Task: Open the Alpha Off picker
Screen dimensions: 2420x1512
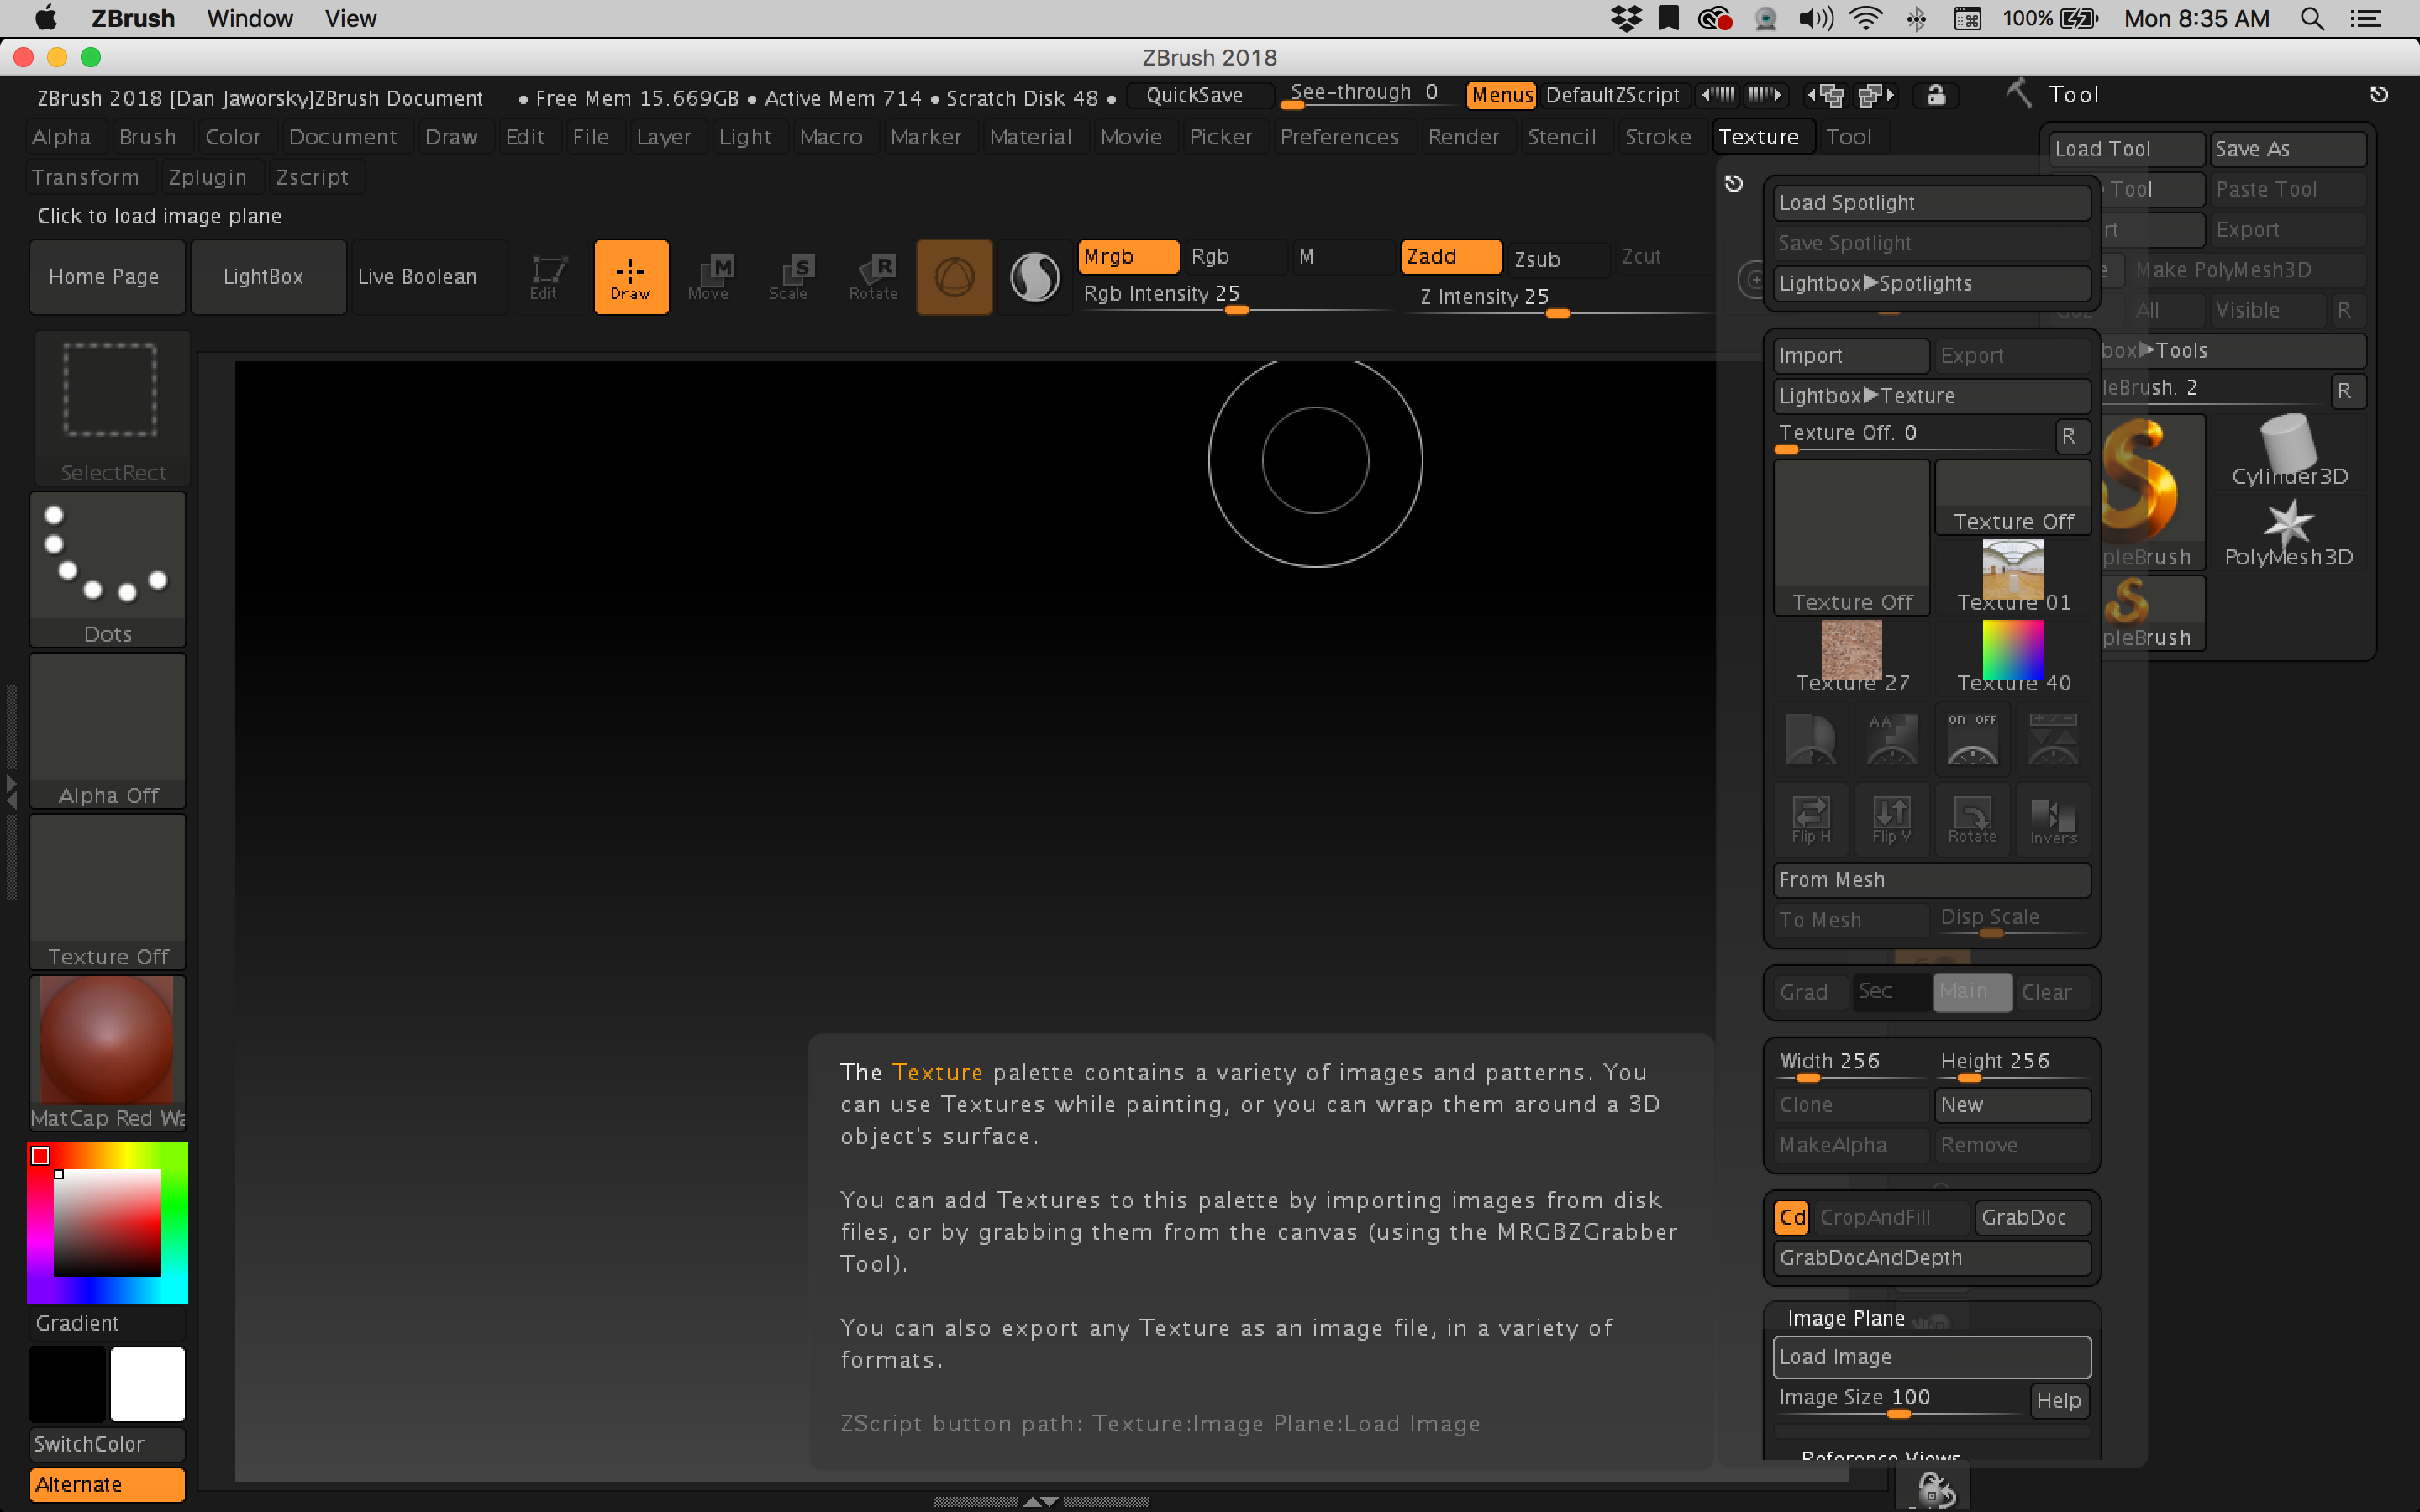Action: 108,731
